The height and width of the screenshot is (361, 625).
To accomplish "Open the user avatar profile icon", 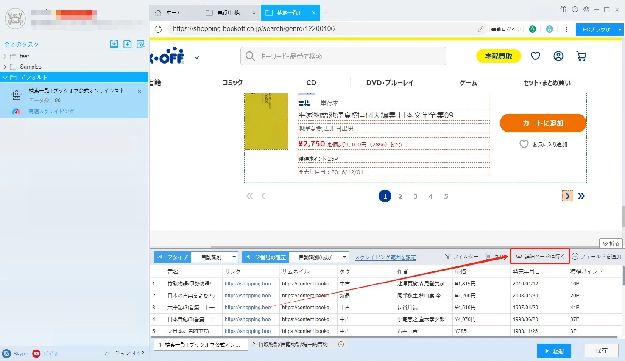I will pos(15,19).
